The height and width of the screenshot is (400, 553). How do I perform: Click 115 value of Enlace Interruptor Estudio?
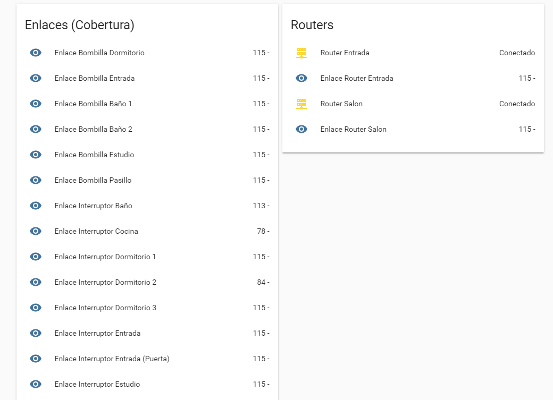261,384
